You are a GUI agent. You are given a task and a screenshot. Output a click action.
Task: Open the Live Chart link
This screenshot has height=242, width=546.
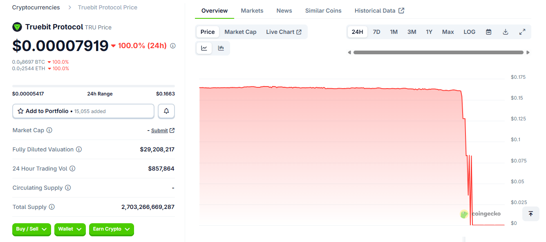click(x=284, y=31)
